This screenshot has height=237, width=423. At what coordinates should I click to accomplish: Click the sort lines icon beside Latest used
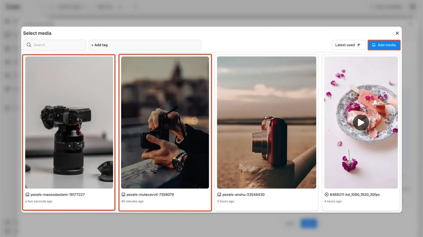tap(359, 45)
